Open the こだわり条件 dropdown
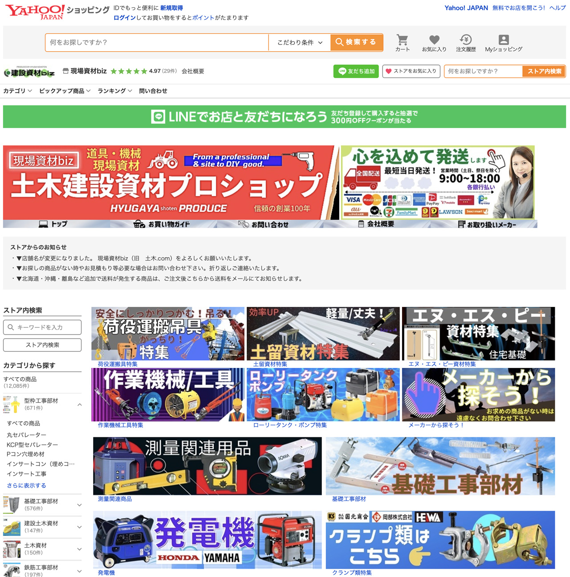 click(x=300, y=42)
